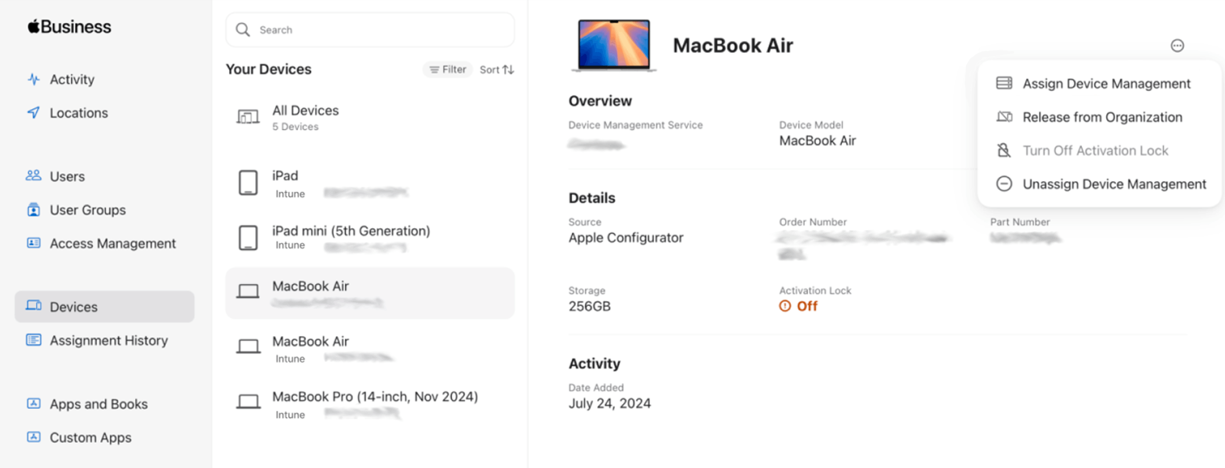
Task: Navigate to Custom Apps
Action: coord(90,438)
